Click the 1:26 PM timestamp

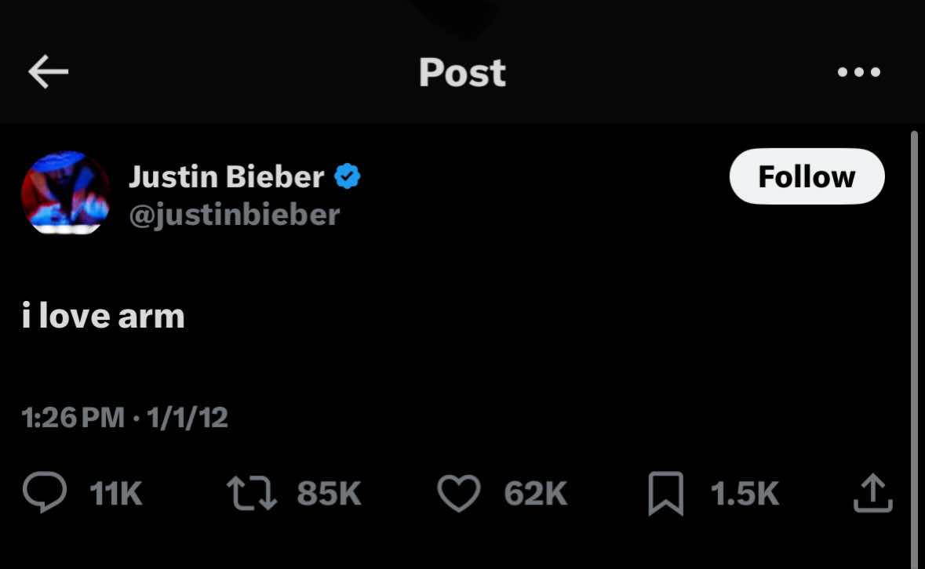pos(74,418)
